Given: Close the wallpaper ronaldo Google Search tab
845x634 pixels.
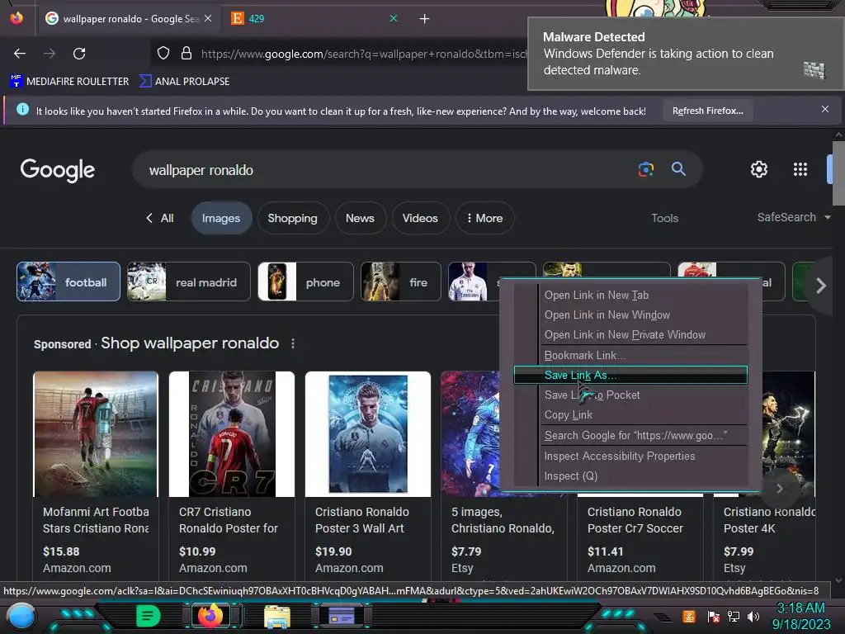Looking at the screenshot, I should [x=208, y=18].
